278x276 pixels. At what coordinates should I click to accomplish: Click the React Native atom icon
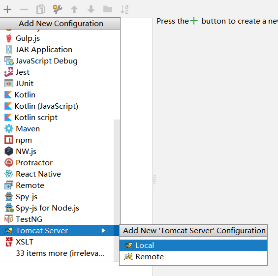tap(9, 174)
